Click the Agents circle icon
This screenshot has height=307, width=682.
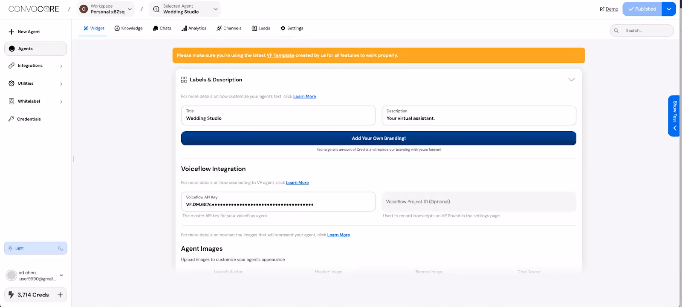point(12,49)
